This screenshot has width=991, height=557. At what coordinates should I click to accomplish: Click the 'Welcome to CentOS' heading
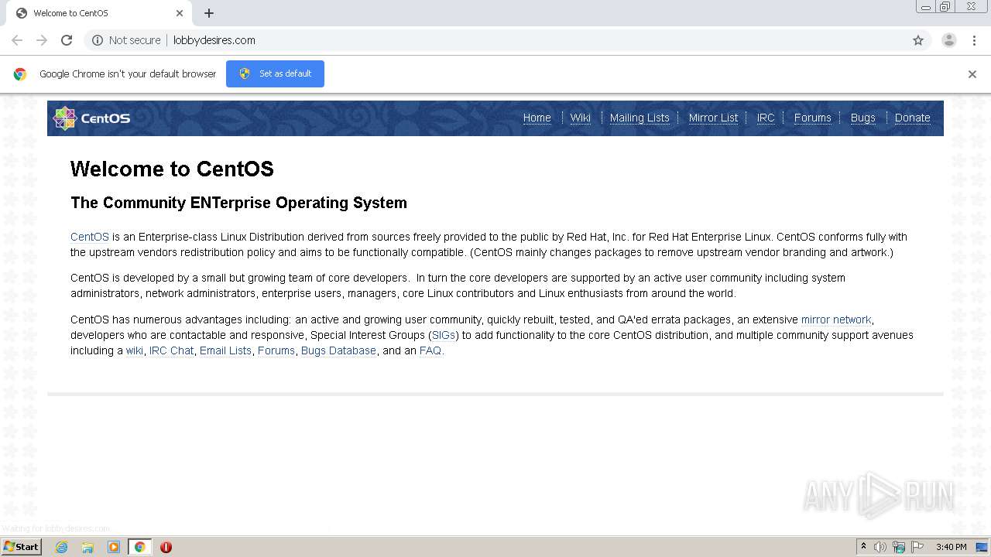[172, 169]
